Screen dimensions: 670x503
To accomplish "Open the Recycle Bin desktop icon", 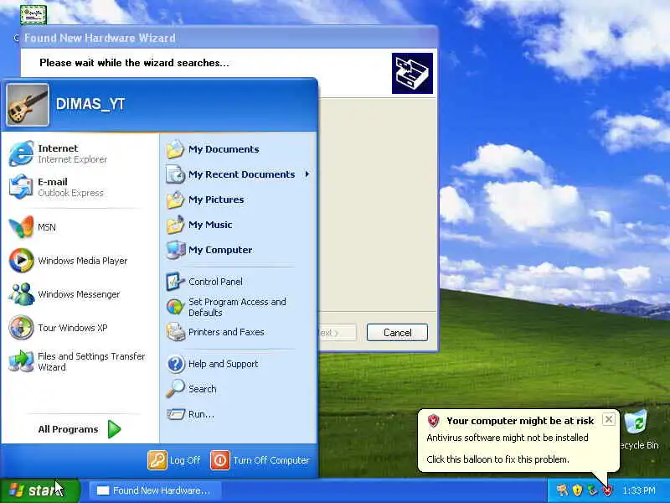I will [636, 423].
